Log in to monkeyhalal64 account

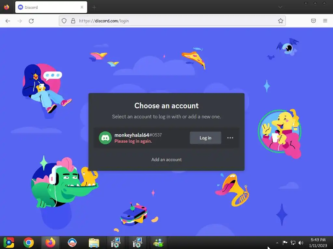pos(206,138)
